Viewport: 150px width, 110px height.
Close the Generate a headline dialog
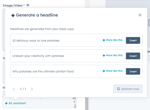tap(140, 15)
